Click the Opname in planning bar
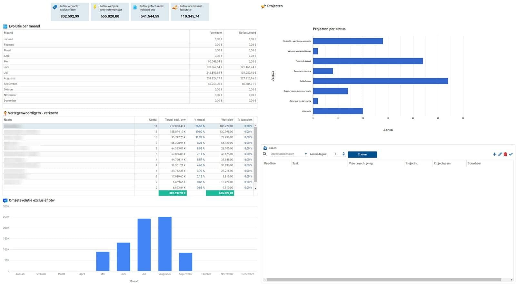Viewport: 516px width, 284px height. pyautogui.click(x=323, y=71)
